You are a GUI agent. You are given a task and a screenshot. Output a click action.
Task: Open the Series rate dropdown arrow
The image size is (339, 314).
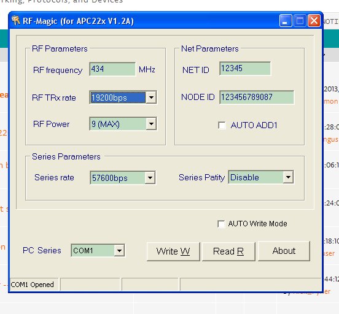pos(150,178)
